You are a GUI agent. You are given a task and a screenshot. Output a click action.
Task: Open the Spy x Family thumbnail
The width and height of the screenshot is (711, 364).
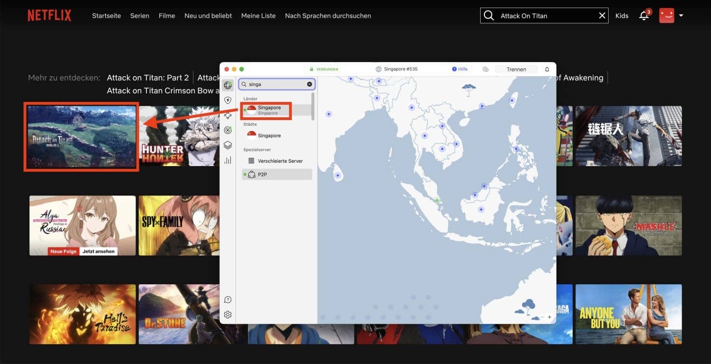pos(179,225)
